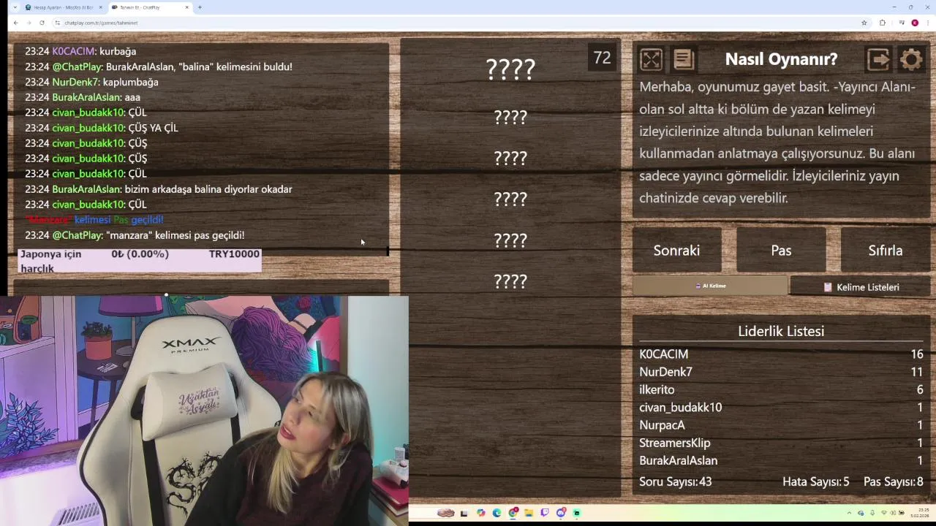Open Twitch app from taskbar
Screen dimensions: 936x526
(x=545, y=513)
